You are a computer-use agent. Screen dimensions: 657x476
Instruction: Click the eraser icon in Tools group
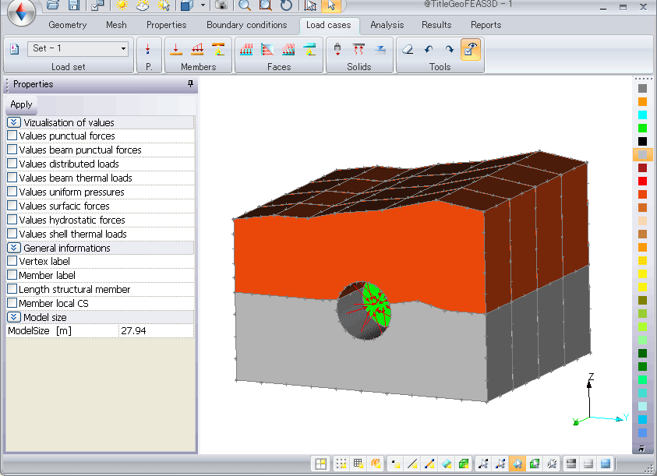coord(407,49)
